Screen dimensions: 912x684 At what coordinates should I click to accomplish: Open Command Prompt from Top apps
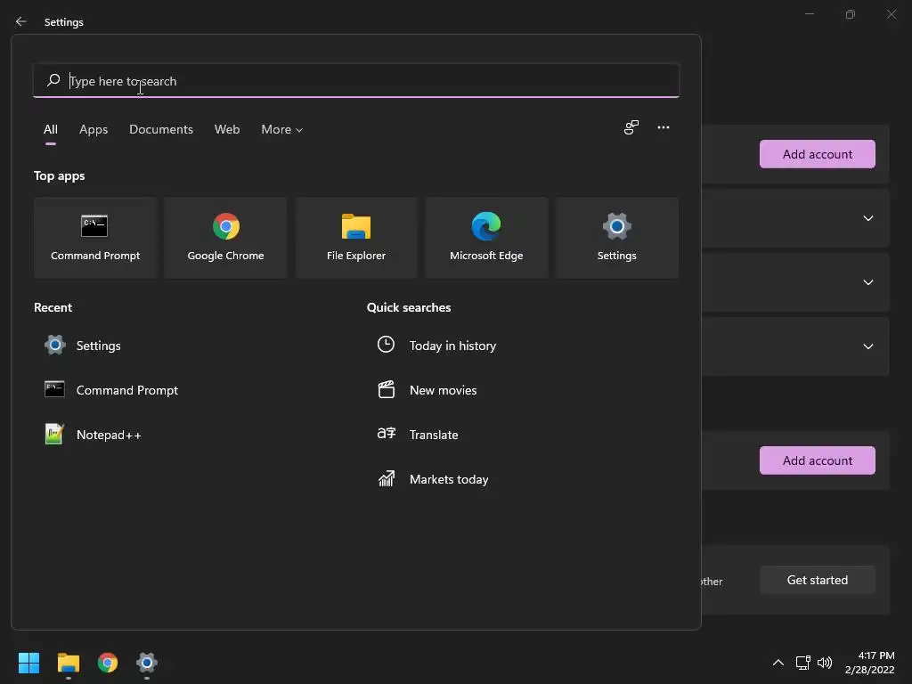(95, 238)
